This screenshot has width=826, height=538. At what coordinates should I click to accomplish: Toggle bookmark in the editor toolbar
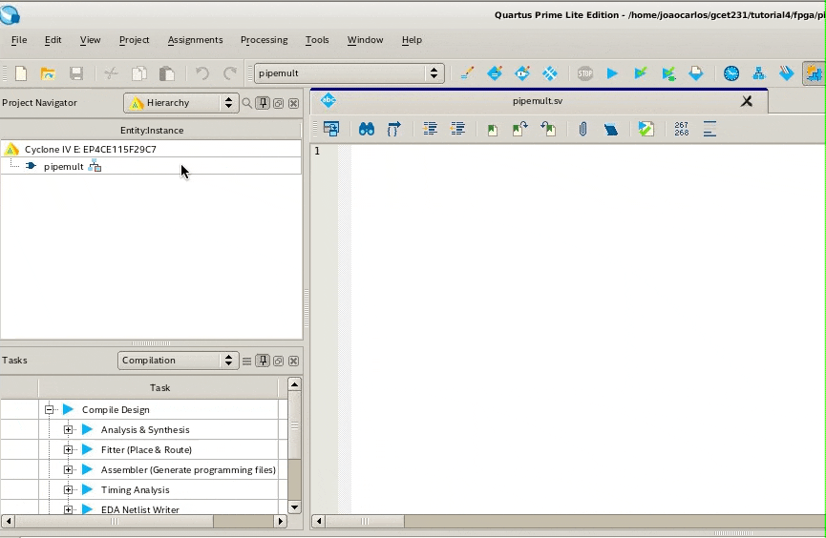coord(493,130)
